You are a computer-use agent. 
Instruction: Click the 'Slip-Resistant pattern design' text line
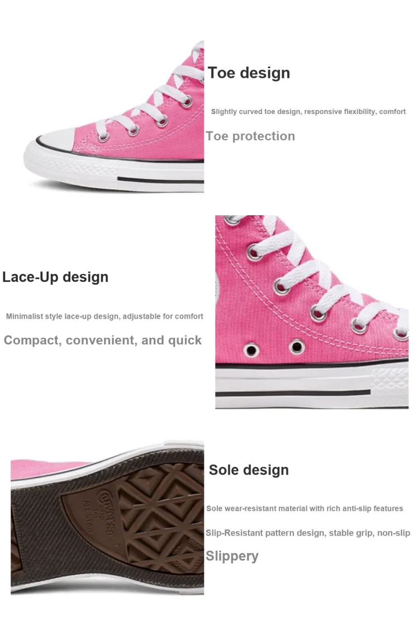point(308,533)
